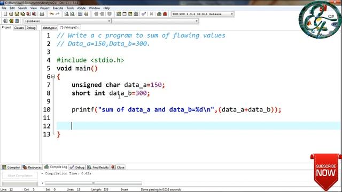Click the Close tab in bottom panel

click(x=118, y=167)
